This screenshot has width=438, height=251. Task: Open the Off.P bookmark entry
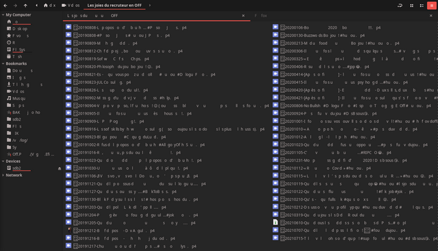click(31, 154)
